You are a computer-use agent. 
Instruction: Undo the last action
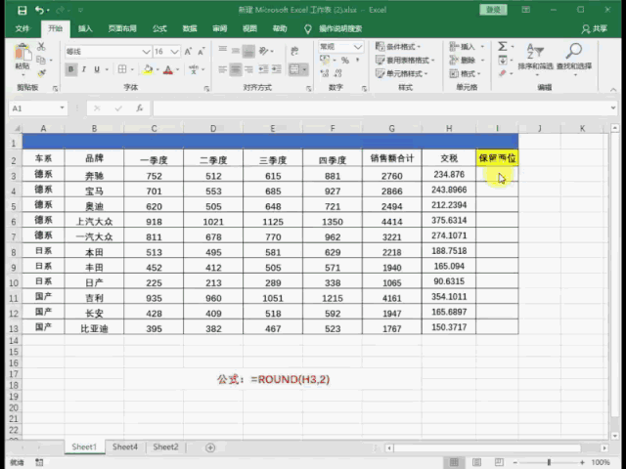pyautogui.click(x=39, y=10)
